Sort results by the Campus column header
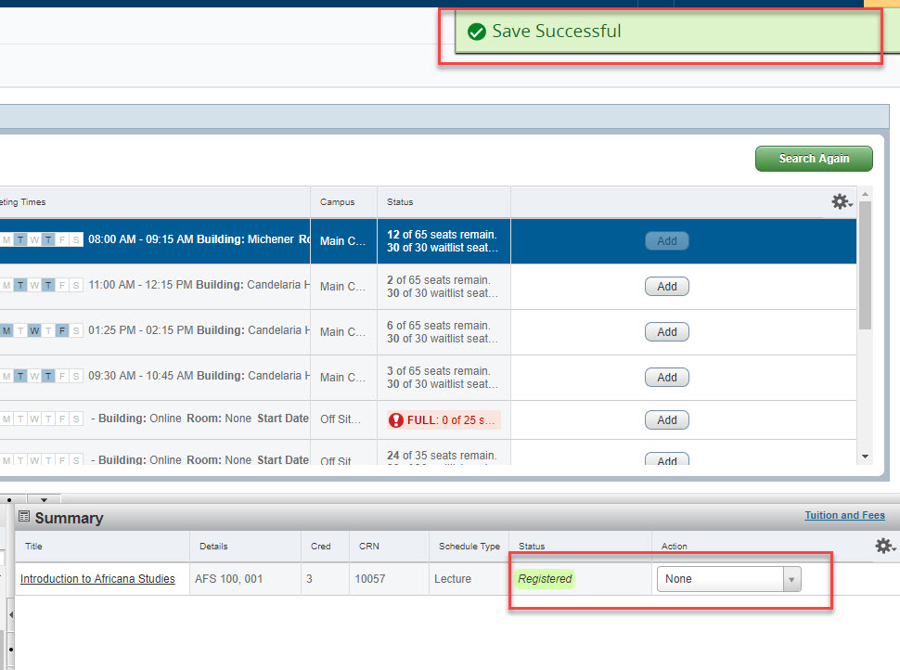 [338, 202]
